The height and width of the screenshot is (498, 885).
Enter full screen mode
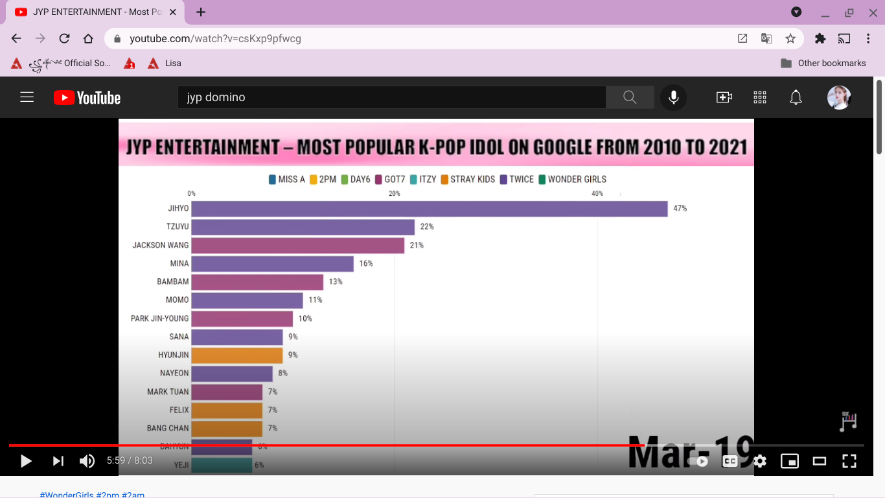tap(849, 461)
